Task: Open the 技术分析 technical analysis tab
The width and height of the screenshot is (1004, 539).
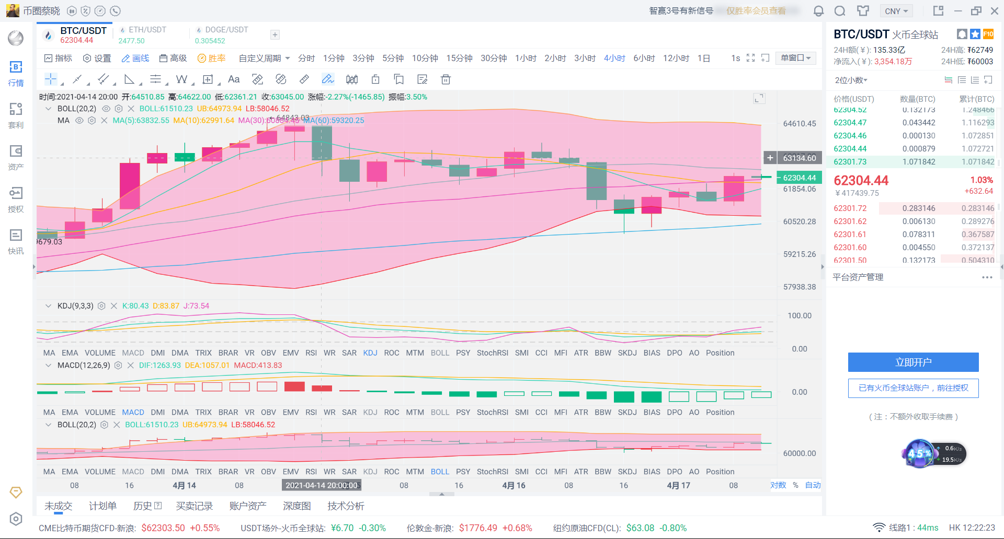Action: point(346,506)
